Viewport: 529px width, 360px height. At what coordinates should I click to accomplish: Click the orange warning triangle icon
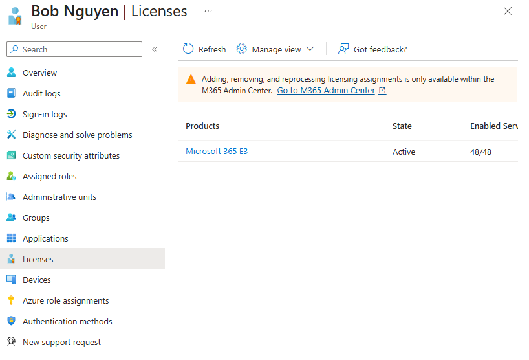191,79
